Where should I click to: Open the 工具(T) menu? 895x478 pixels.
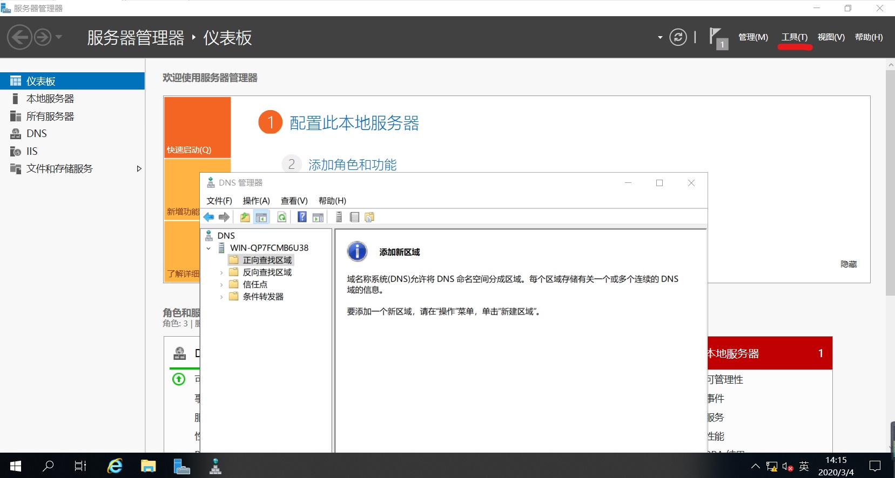pos(794,37)
